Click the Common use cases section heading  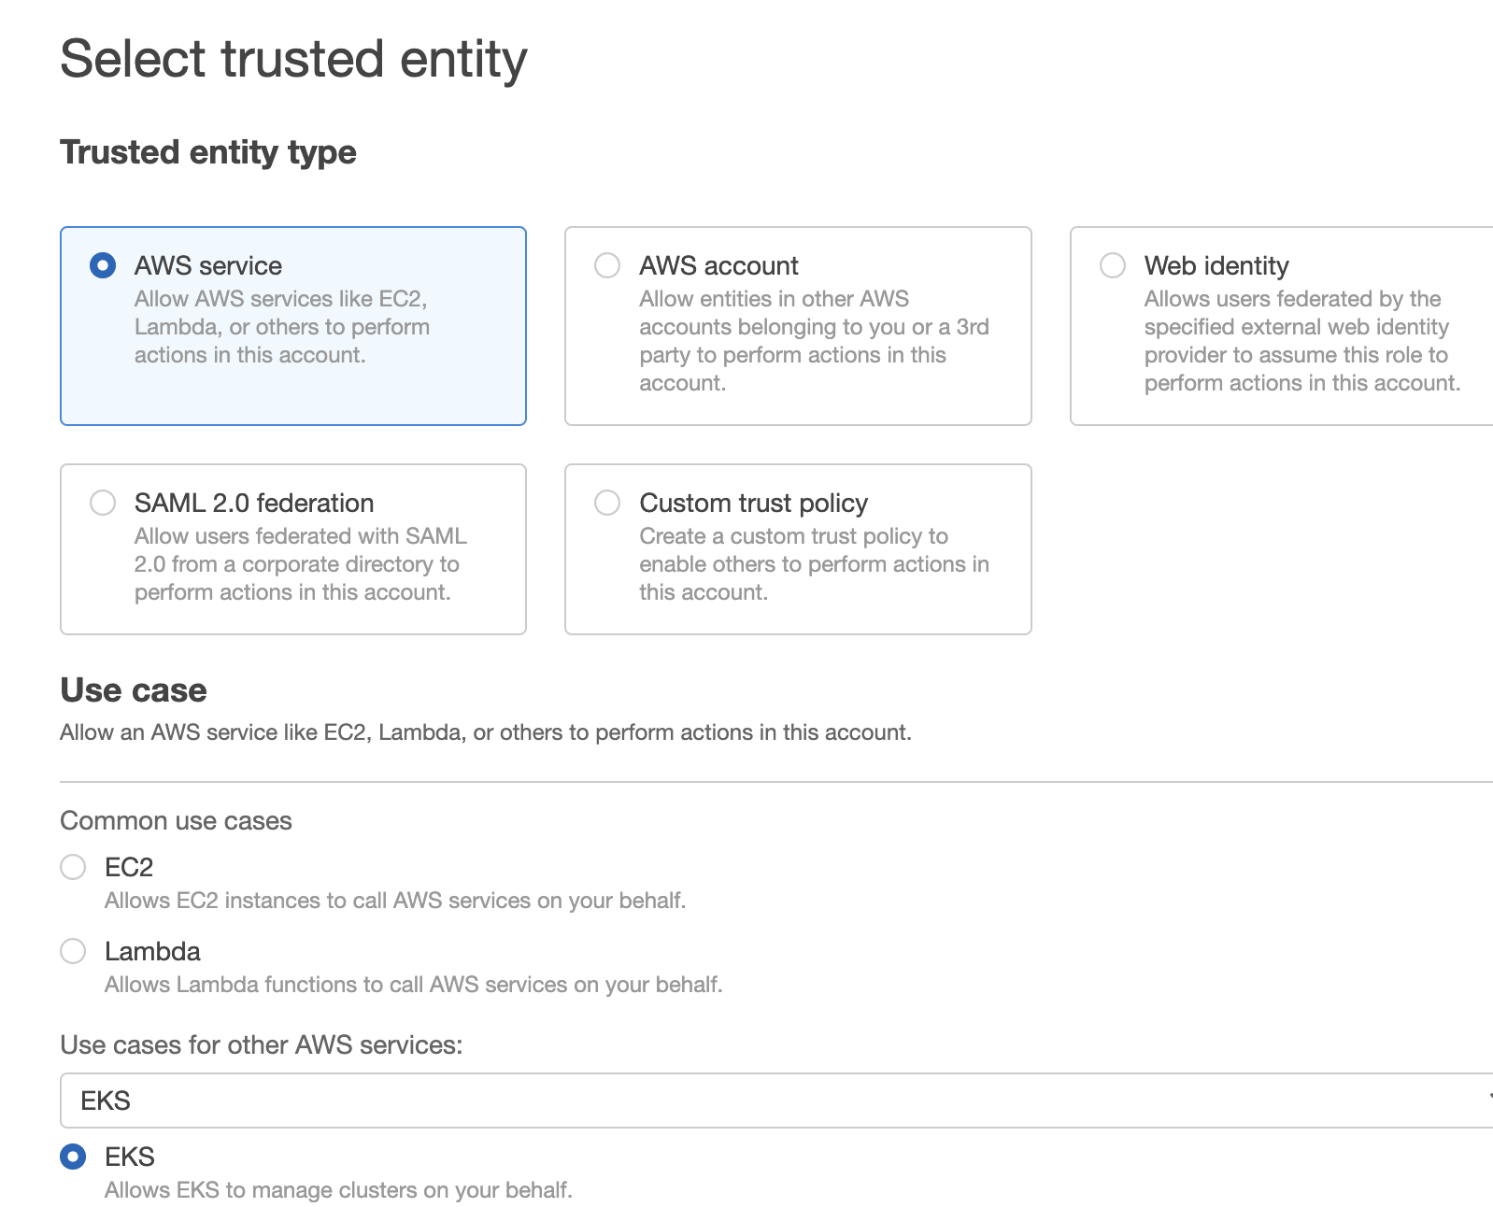(176, 820)
